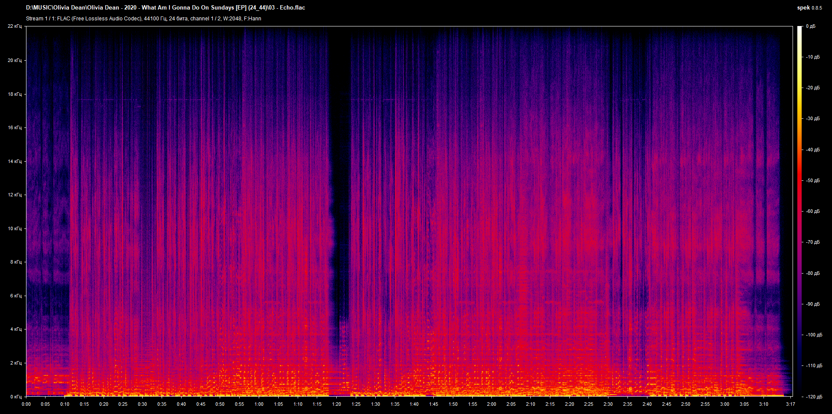Click the 4 кГц frequency label
Viewport: 832px width, 414px height.
pyautogui.click(x=16, y=329)
